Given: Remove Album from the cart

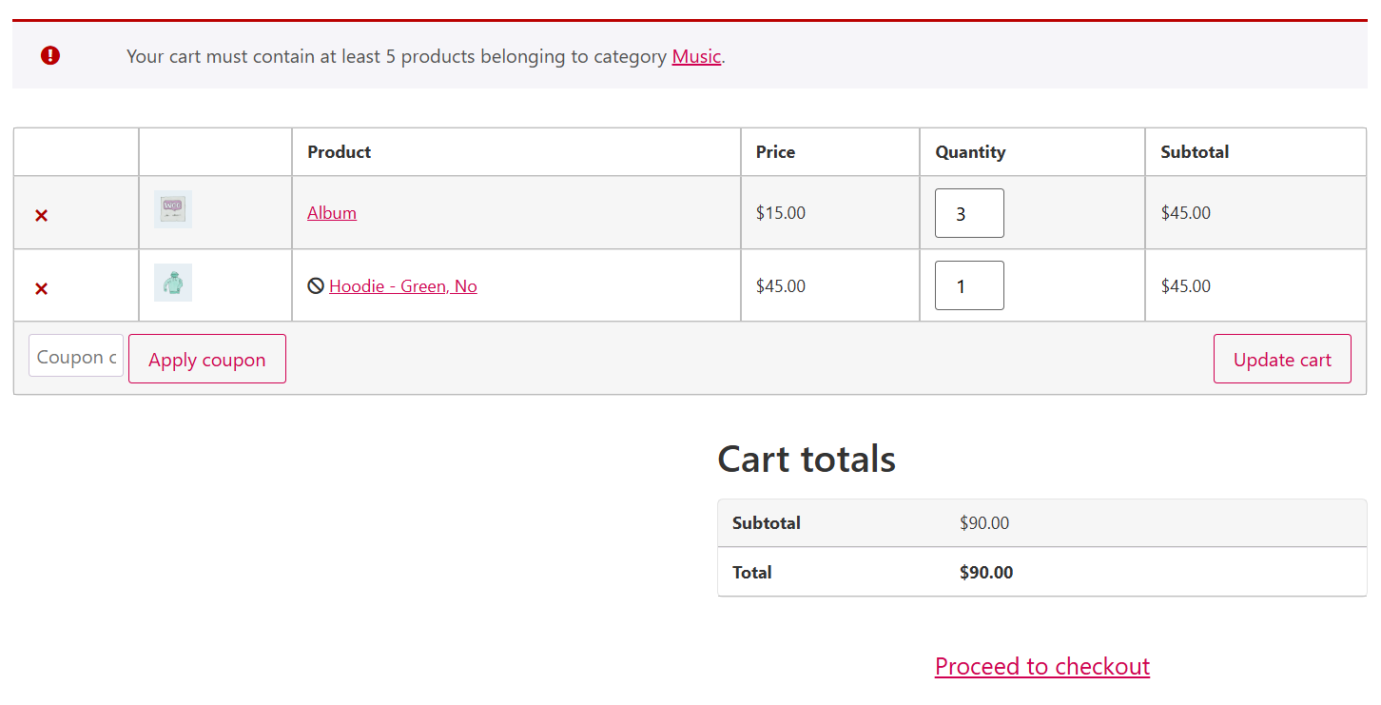Looking at the screenshot, I should pos(41,216).
